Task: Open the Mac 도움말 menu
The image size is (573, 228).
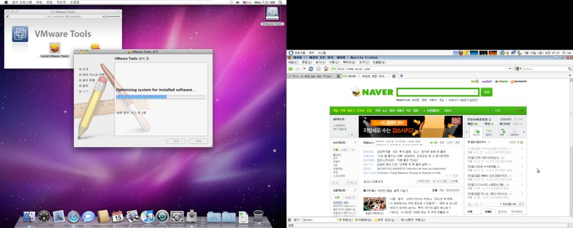Action: [x=74, y=2]
